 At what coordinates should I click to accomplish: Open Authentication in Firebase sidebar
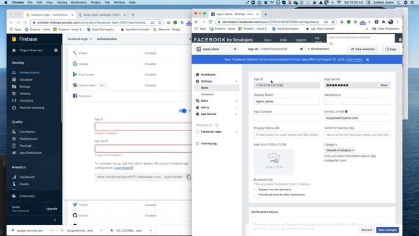(x=29, y=73)
